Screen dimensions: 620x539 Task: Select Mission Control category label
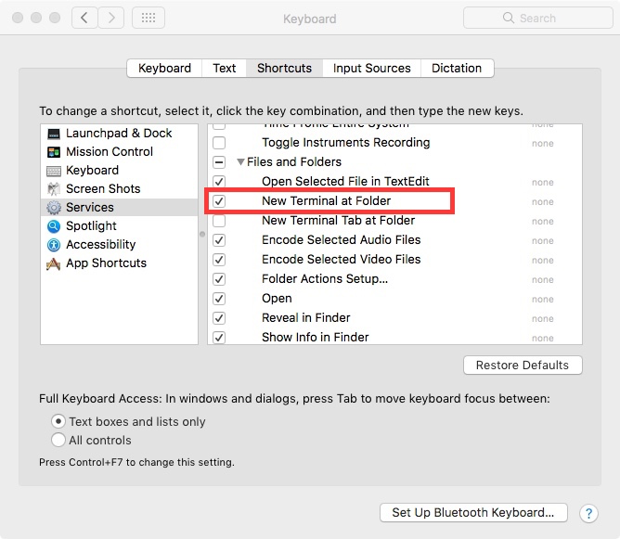[x=110, y=152]
